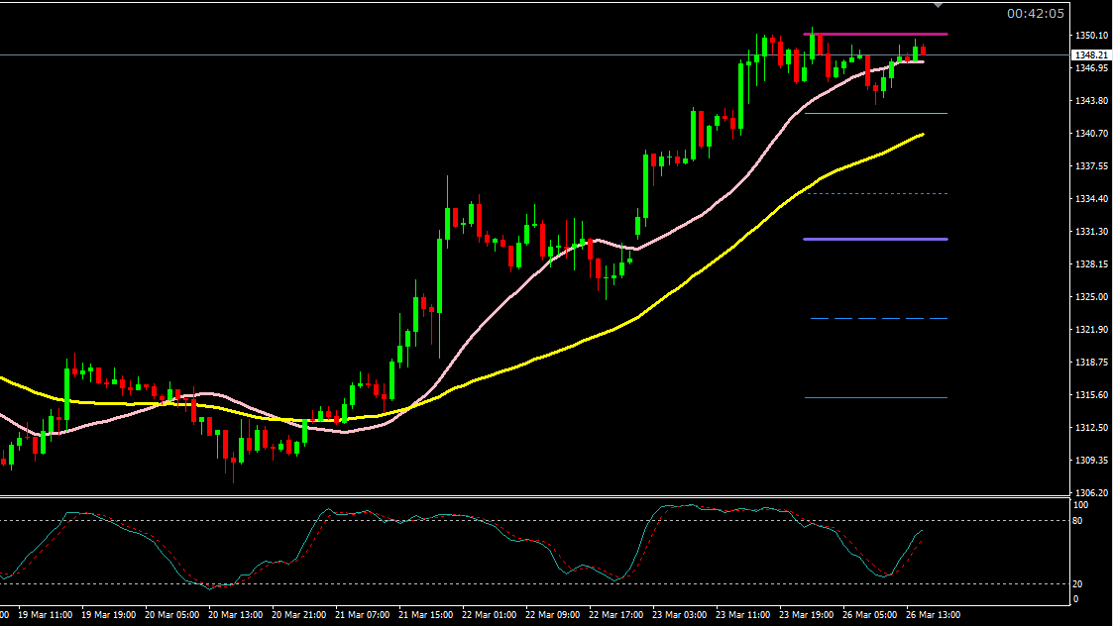Image resolution: width=1114 pixels, height=626 pixels.
Task: Click the last red candlestick on the chart
Action: tap(924, 51)
